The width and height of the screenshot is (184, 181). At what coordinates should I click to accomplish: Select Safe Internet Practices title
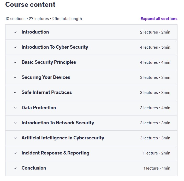click(x=46, y=92)
